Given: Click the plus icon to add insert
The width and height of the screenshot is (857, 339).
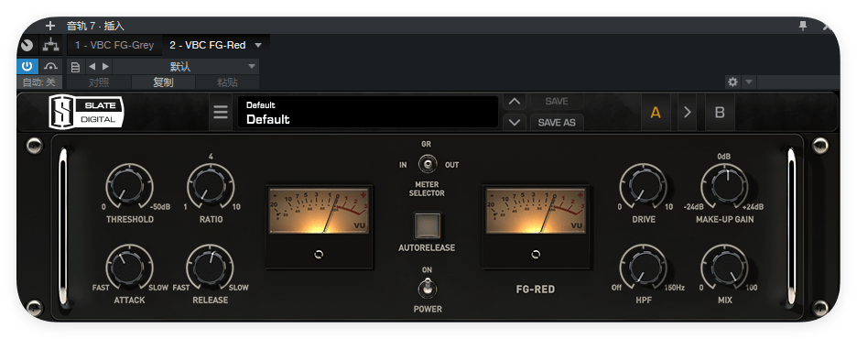Looking at the screenshot, I should 50,26.
